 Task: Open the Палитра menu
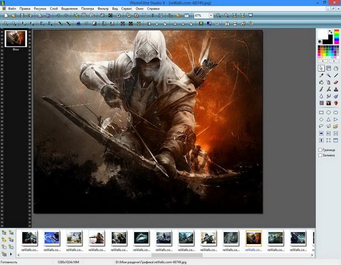click(87, 9)
